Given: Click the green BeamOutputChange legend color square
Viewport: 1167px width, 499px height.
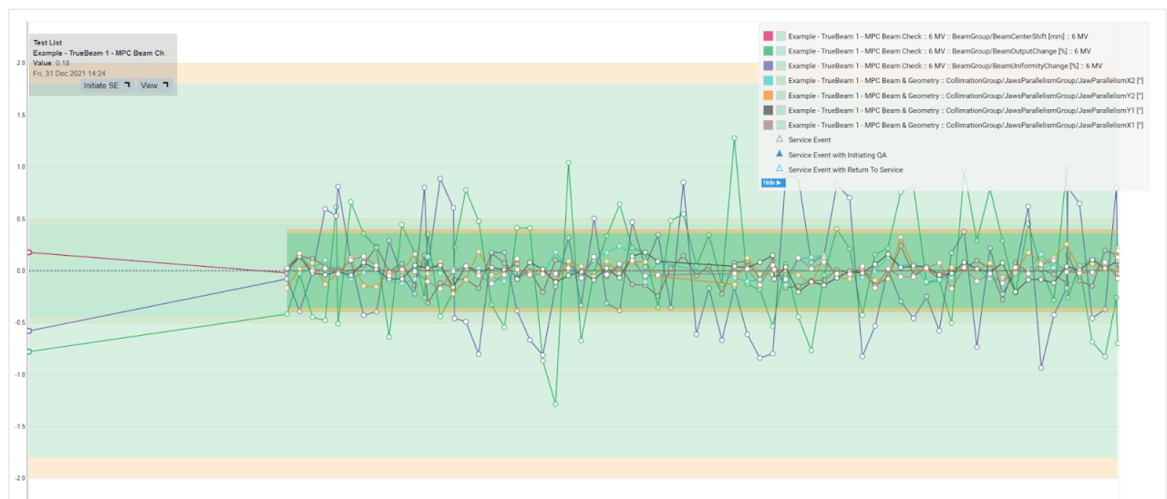Looking at the screenshot, I should 768,51.
